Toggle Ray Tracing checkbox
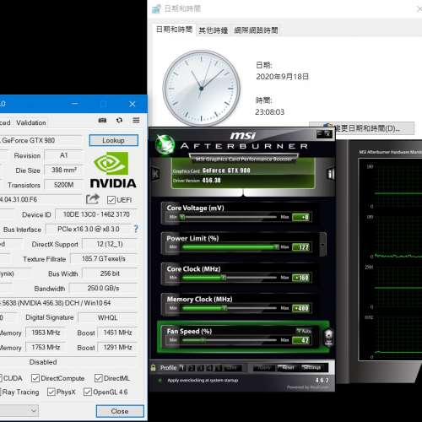 coord(1,392)
